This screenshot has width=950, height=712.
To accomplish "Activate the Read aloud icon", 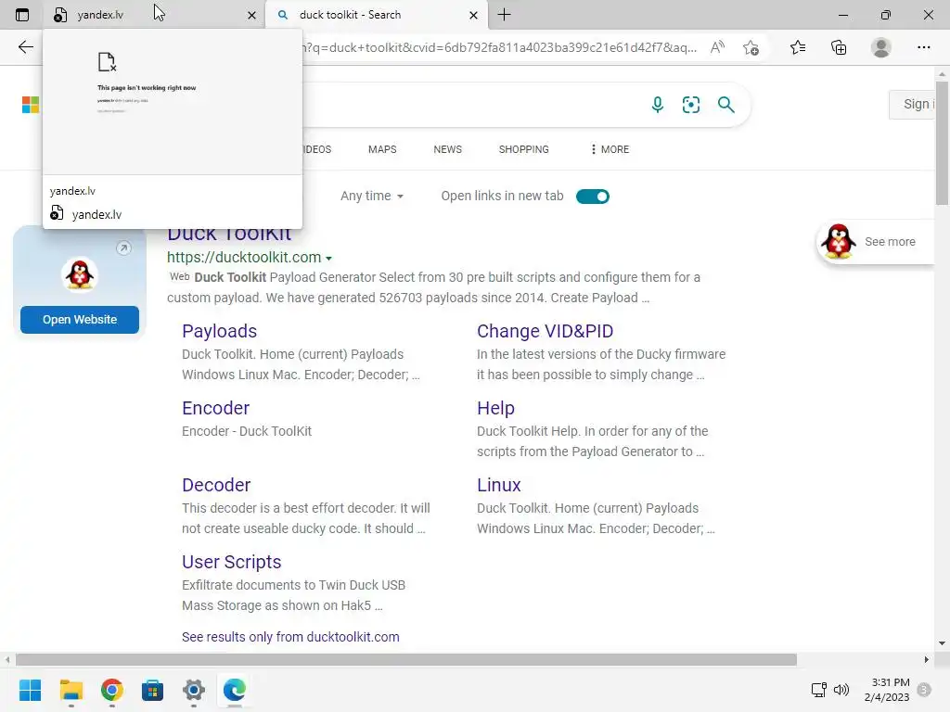I will click(717, 47).
